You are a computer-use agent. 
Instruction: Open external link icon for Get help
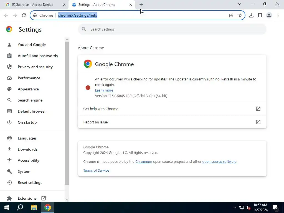[258, 109]
